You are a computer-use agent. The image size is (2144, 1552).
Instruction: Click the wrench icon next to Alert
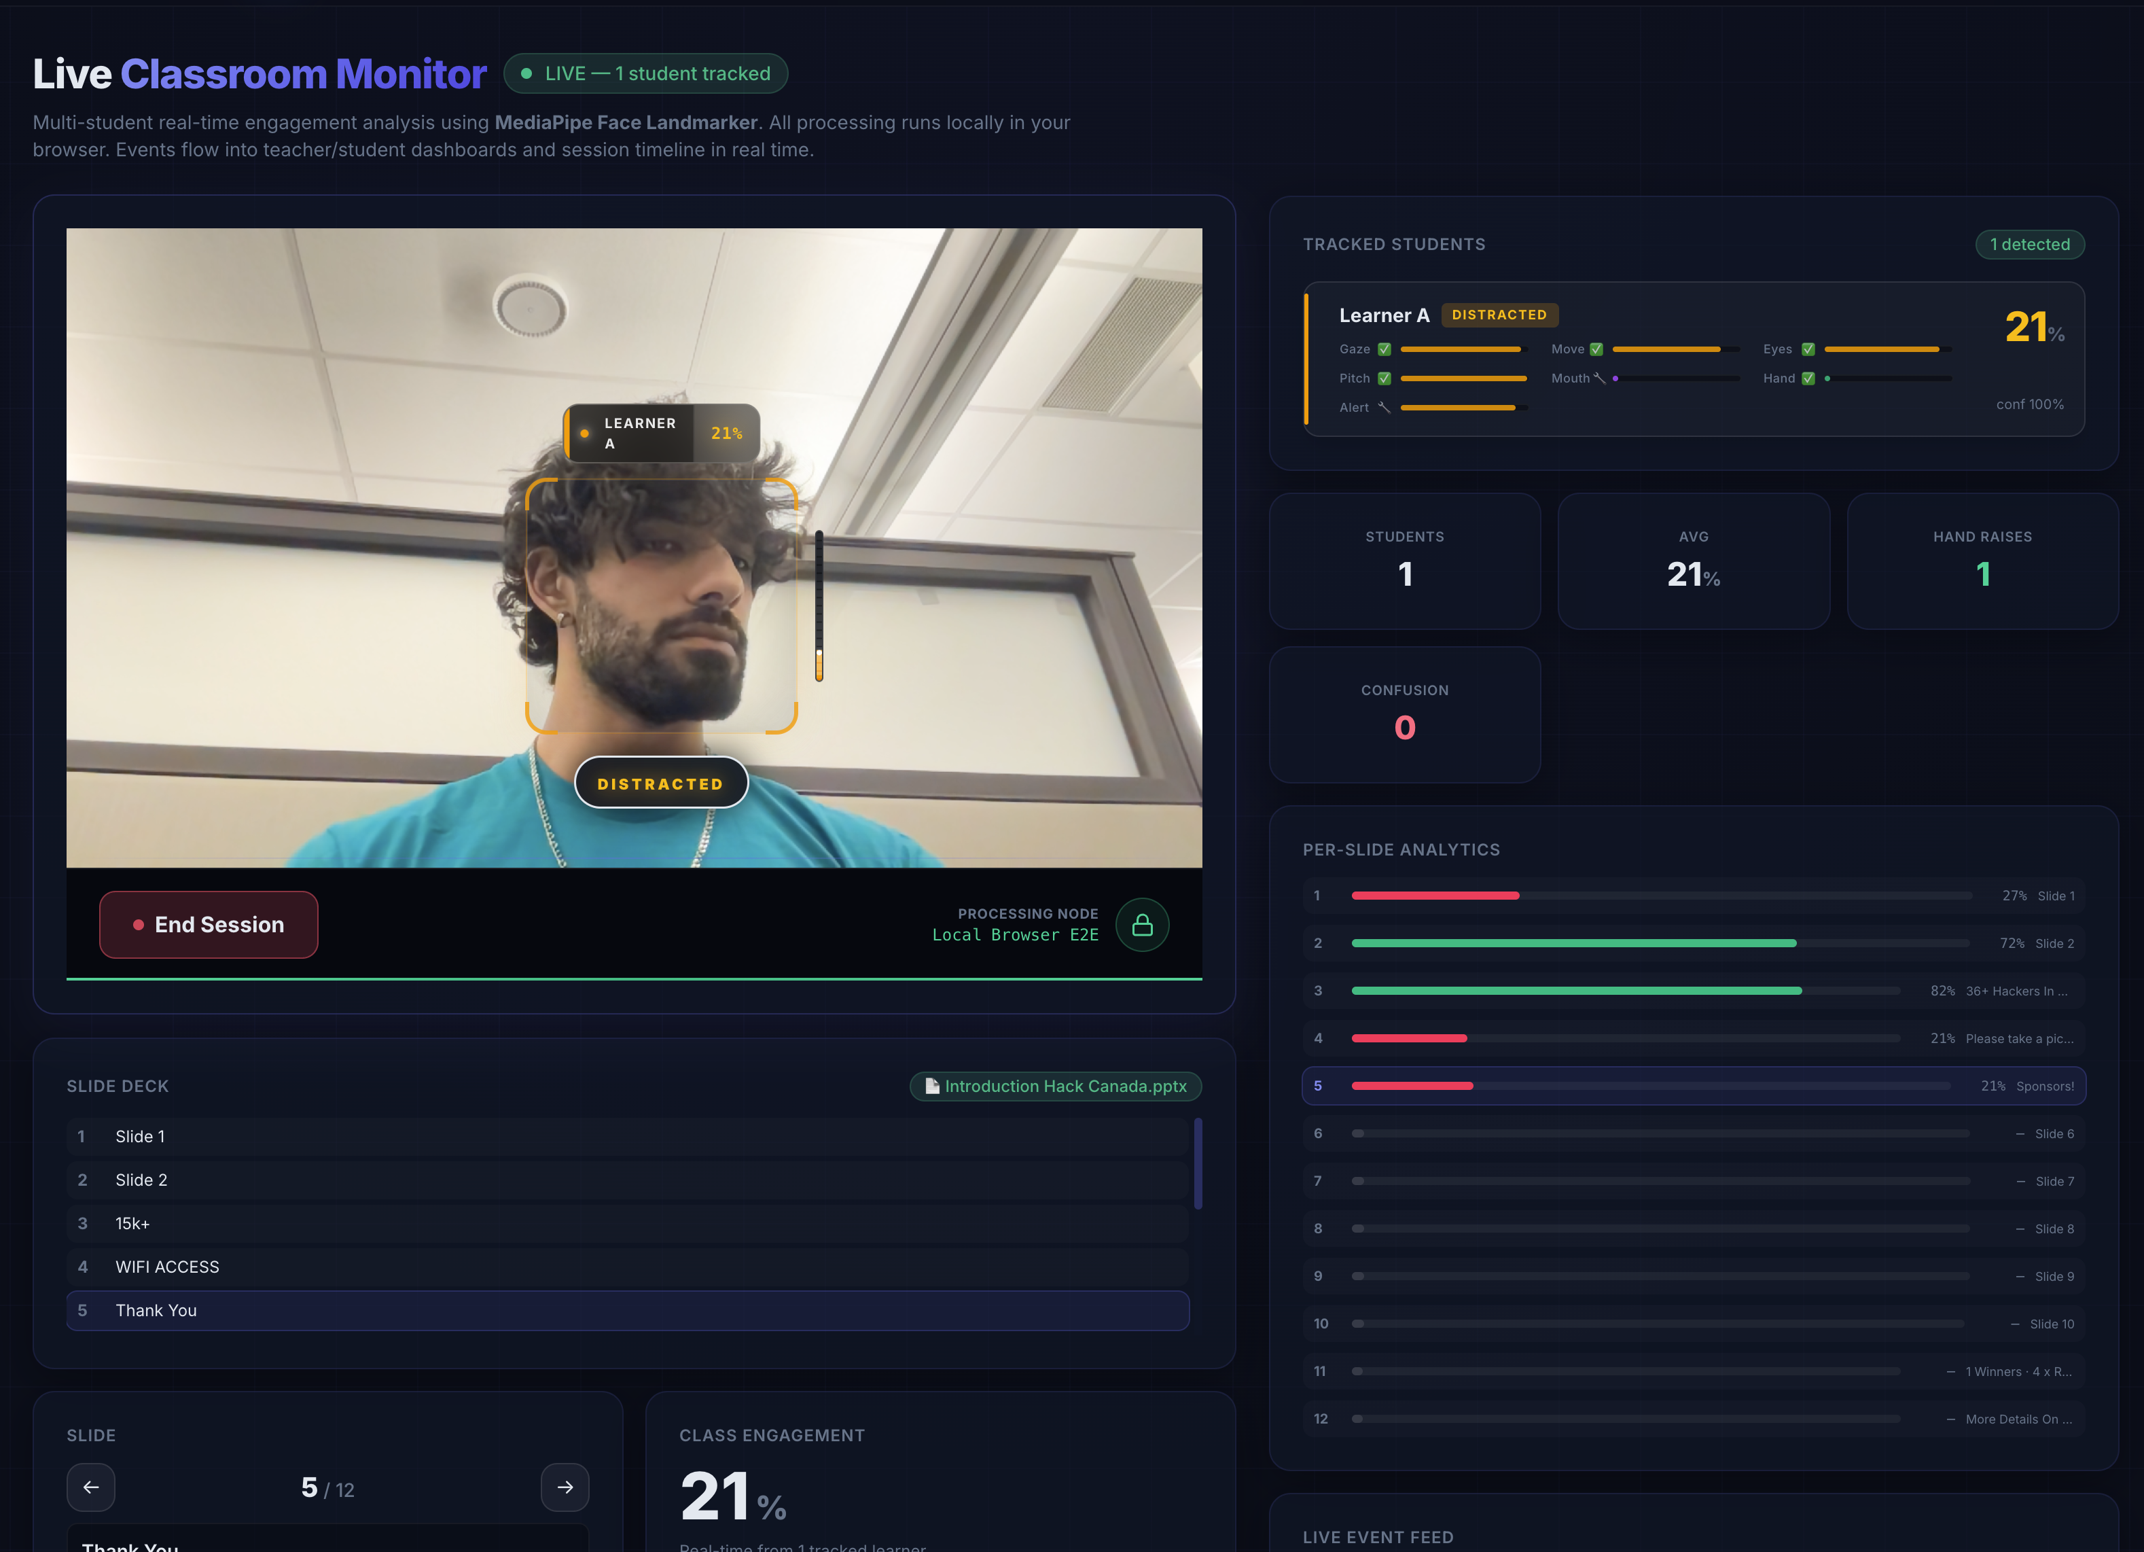[x=1384, y=408]
